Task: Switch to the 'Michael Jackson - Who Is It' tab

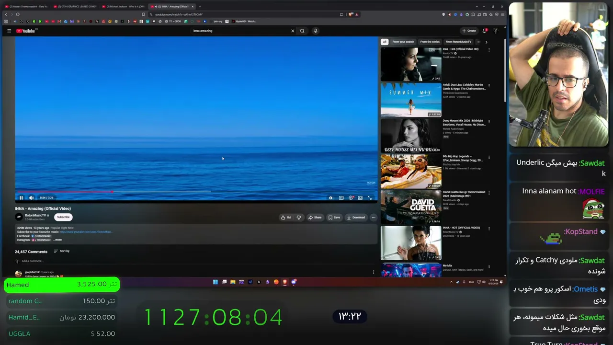Action: pos(124,6)
